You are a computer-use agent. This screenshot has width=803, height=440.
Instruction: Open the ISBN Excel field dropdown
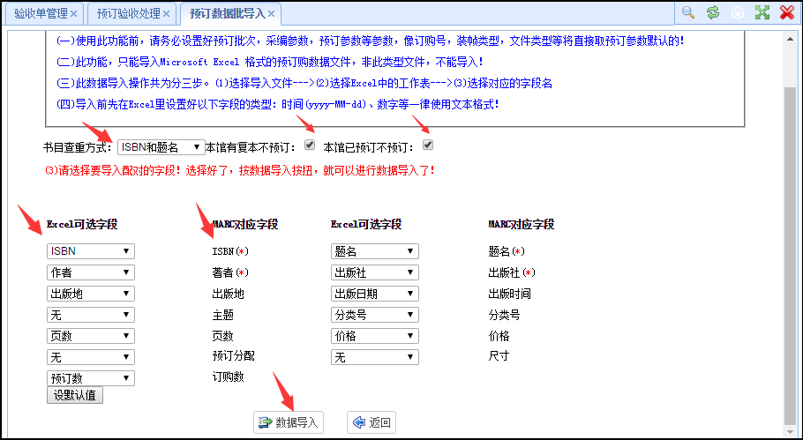91,251
